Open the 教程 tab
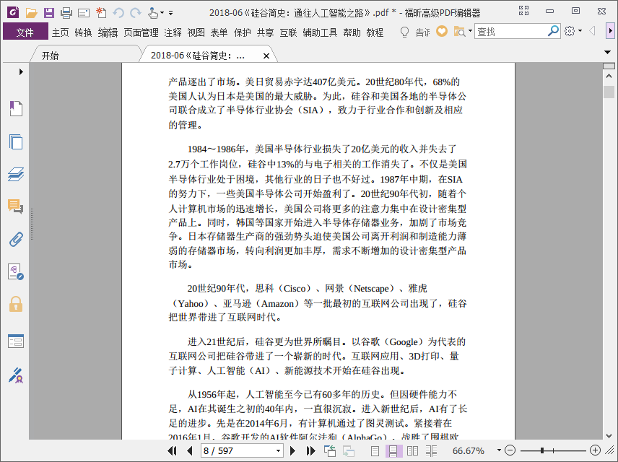Image resolution: width=618 pixels, height=462 pixels. point(375,32)
